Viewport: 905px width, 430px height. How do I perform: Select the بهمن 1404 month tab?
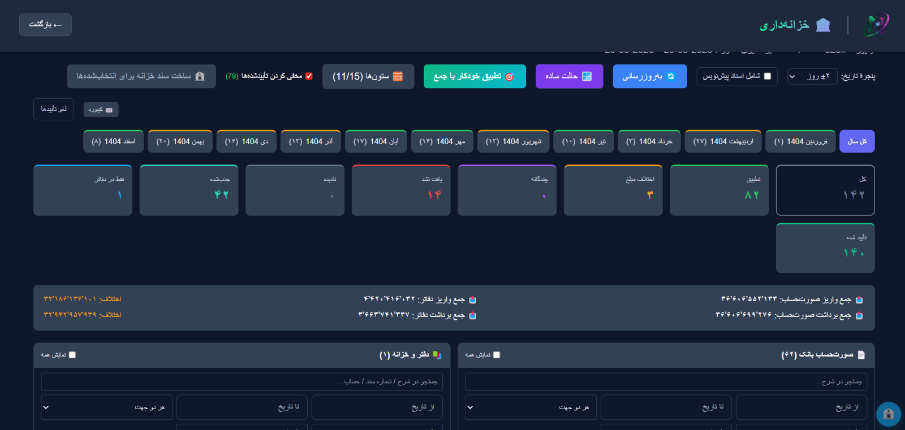click(x=180, y=141)
